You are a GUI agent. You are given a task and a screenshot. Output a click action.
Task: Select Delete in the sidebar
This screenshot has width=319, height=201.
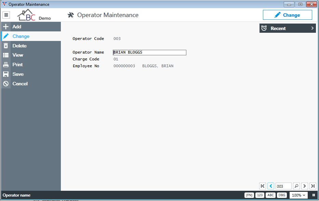click(31, 46)
